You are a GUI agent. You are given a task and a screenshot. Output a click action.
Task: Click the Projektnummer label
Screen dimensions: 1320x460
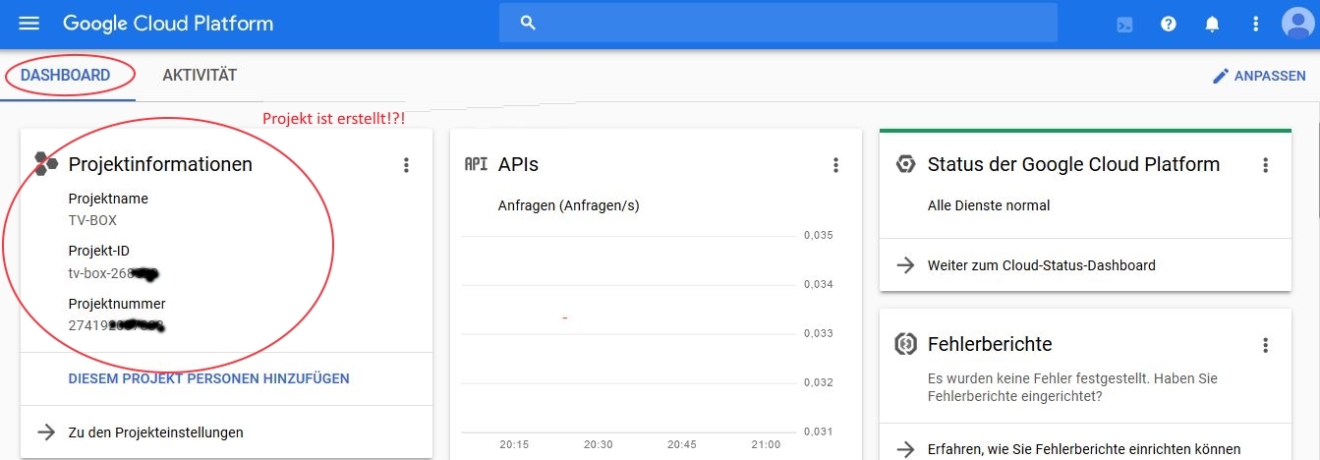(x=117, y=304)
